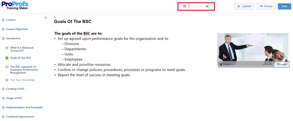Click the Goals Of The BSC page title

point(73,22)
